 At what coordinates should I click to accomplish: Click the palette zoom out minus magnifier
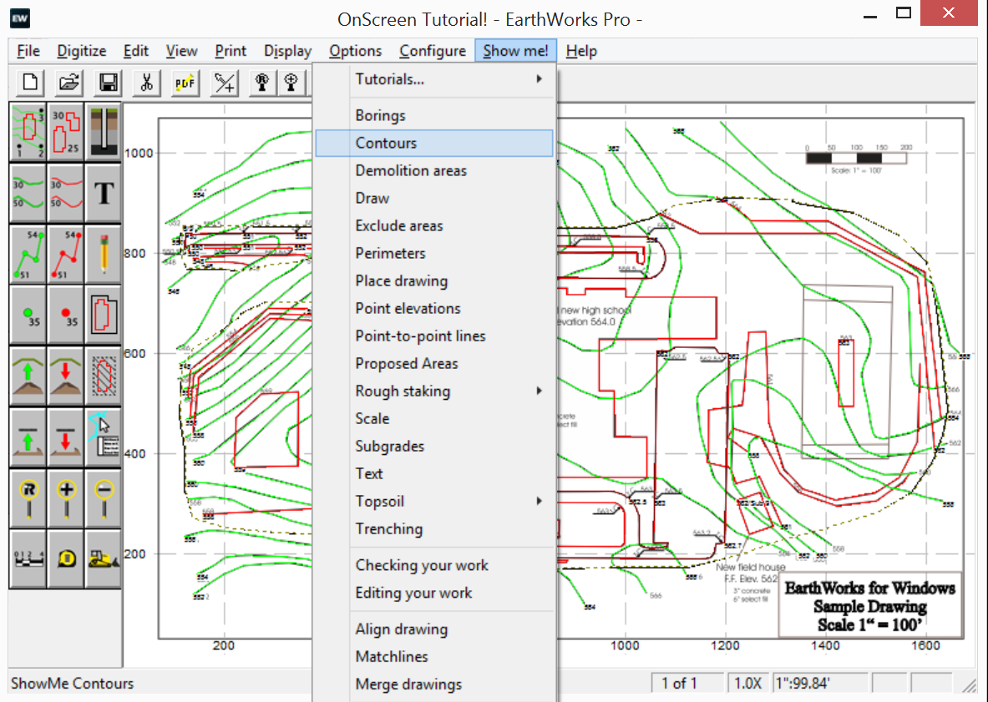[x=104, y=497]
